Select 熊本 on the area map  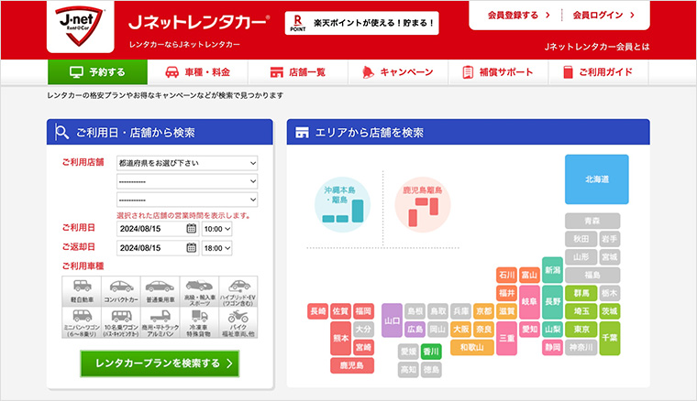(x=340, y=338)
